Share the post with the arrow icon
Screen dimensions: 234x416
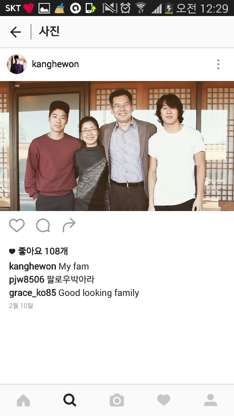click(x=69, y=225)
